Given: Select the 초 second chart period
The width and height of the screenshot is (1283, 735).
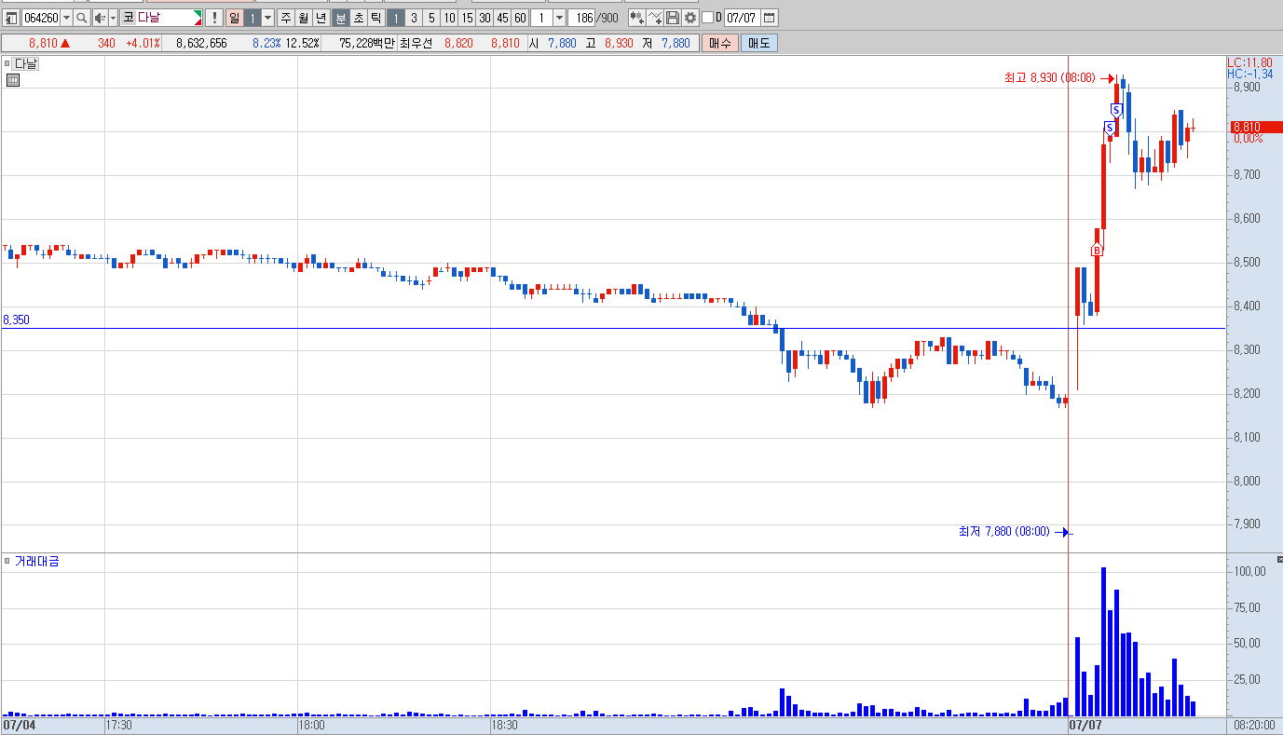Looking at the screenshot, I should pos(358,18).
